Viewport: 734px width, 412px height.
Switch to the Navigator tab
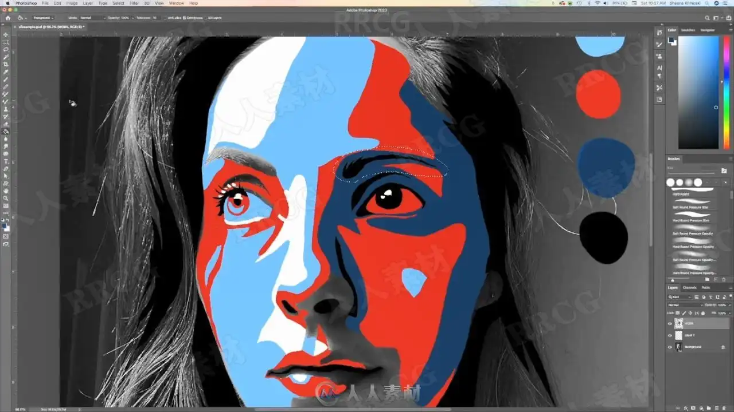pos(708,30)
